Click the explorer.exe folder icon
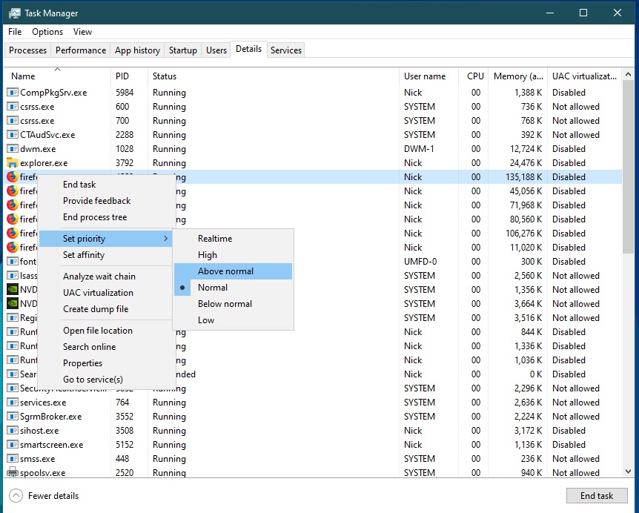639x513 pixels. (x=13, y=163)
